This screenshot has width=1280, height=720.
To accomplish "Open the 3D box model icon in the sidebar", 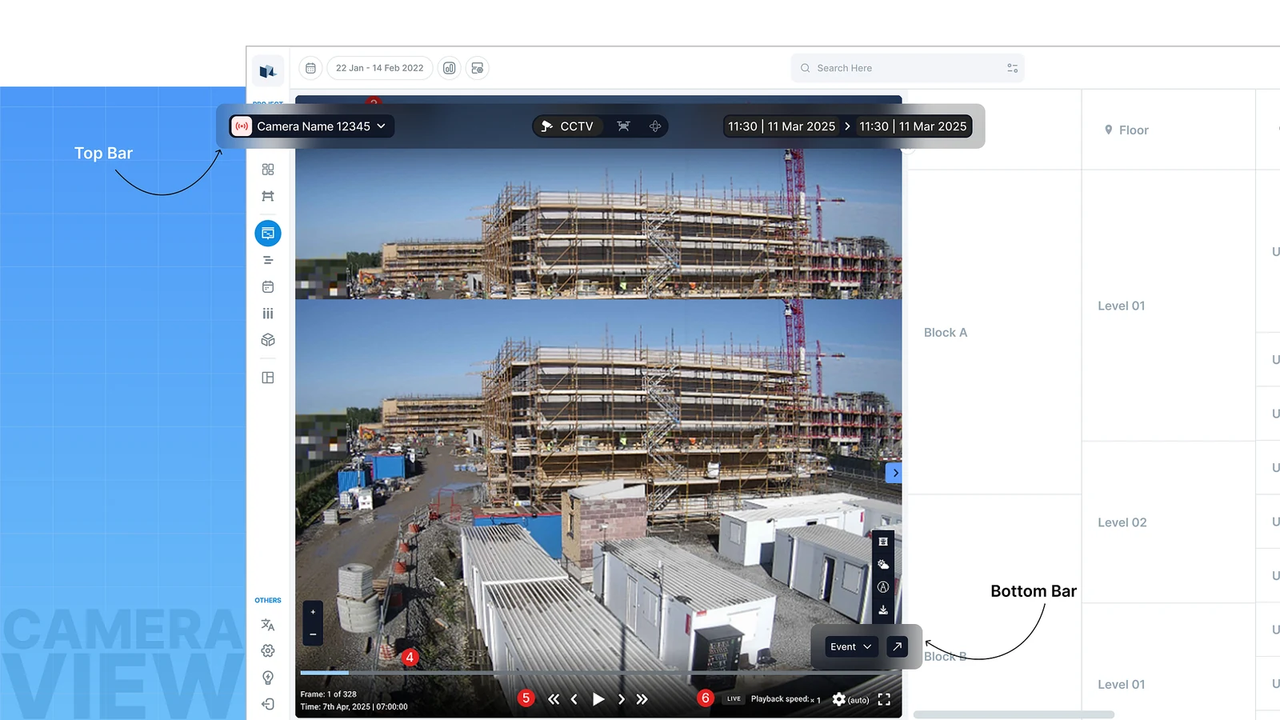I will click(268, 340).
